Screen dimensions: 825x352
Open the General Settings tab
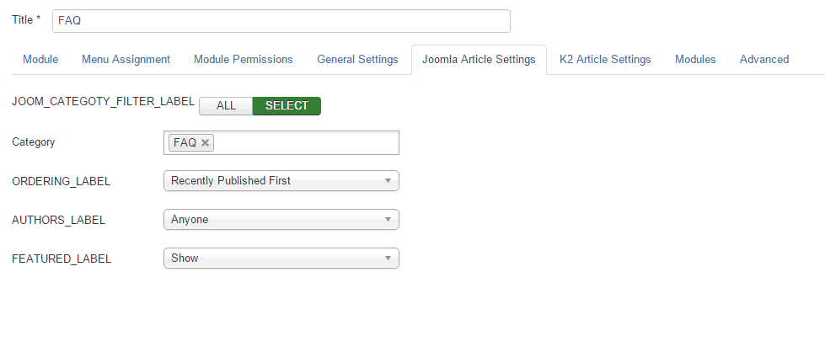click(x=357, y=60)
